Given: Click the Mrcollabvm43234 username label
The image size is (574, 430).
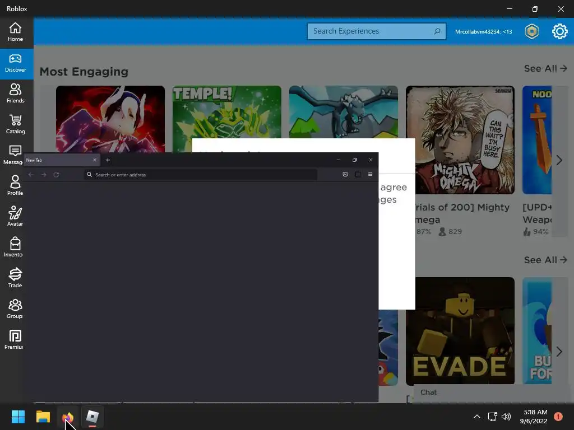Looking at the screenshot, I should pyautogui.click(x=483, y=32).
